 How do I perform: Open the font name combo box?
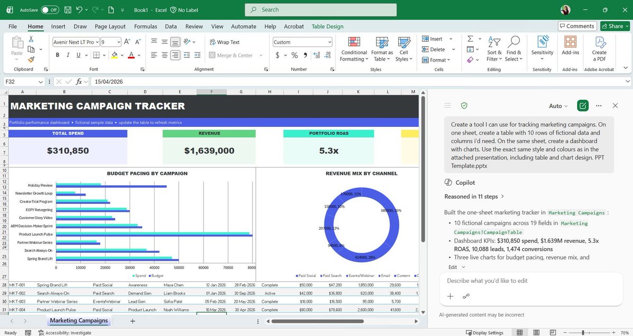click(x=76, y=42)
